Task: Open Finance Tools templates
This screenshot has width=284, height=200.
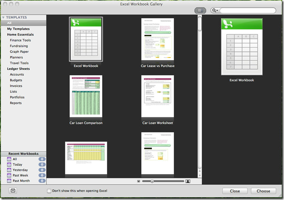Action: click(x=20, y=40)
